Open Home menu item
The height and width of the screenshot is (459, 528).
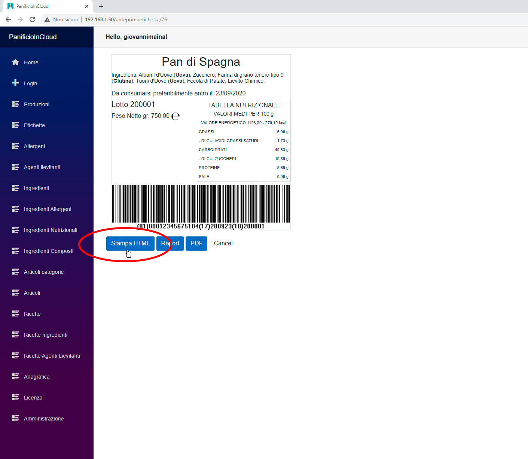coord(31,62)
